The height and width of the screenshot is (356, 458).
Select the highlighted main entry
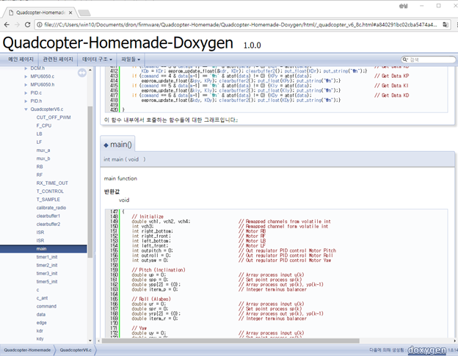[x=43, y=249]
